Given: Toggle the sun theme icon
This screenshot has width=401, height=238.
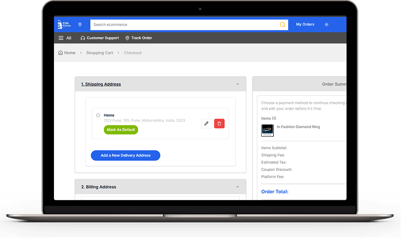Looking at the screenshot, I should click(x=326, y=24).
